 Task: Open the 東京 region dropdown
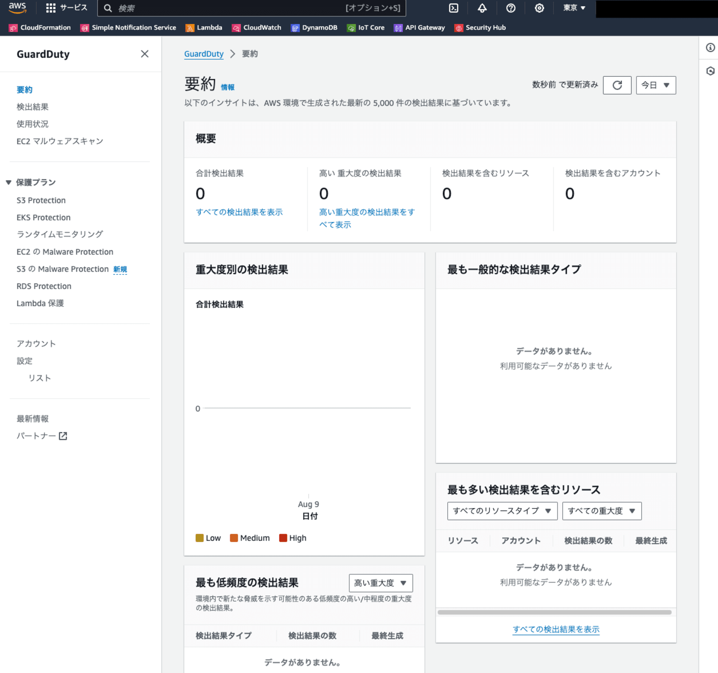click(574, 8)
